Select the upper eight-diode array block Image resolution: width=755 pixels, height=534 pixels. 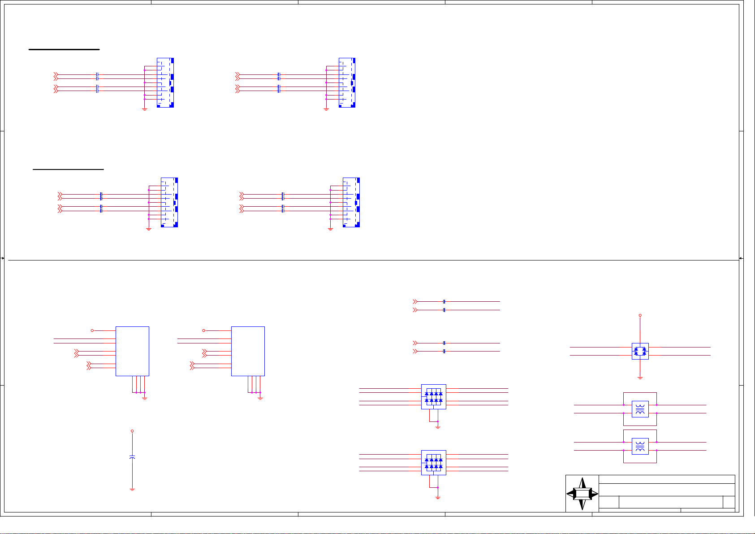[434, 397]
